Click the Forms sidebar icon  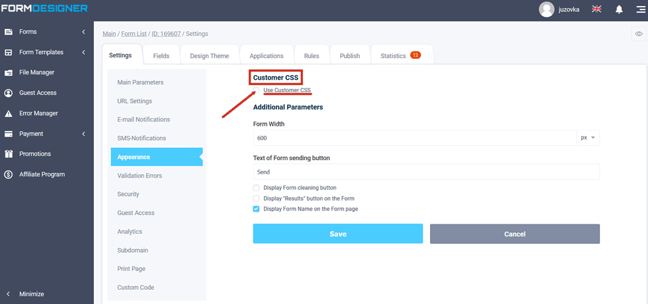coord(9,32)
